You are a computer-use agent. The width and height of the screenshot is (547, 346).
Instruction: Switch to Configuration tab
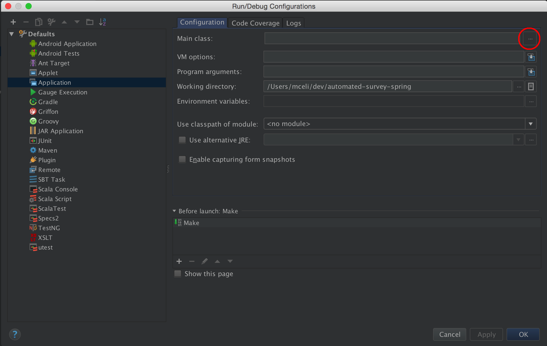tap(202, 22)
